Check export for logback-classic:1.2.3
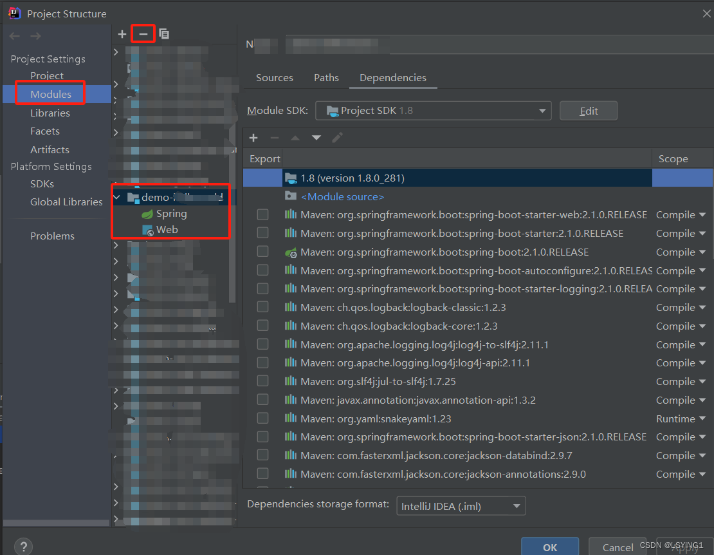The height and width of the screenshot is (555, 714). pyautogui.click(x=262, y=307)
